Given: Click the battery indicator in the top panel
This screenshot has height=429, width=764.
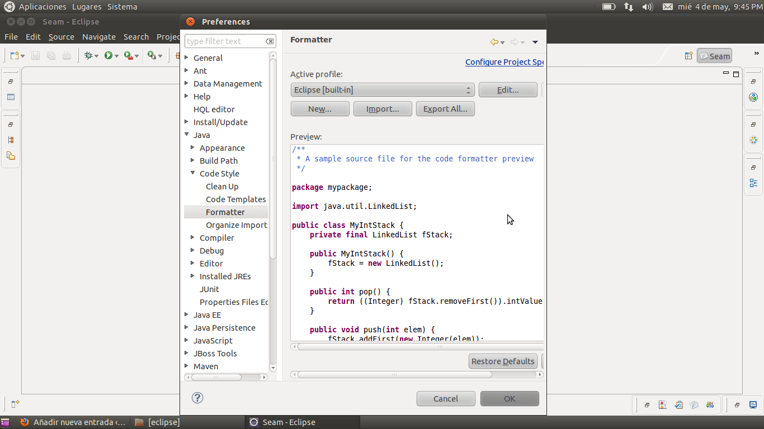Looking at the screenshot, I should pos(609,7).
